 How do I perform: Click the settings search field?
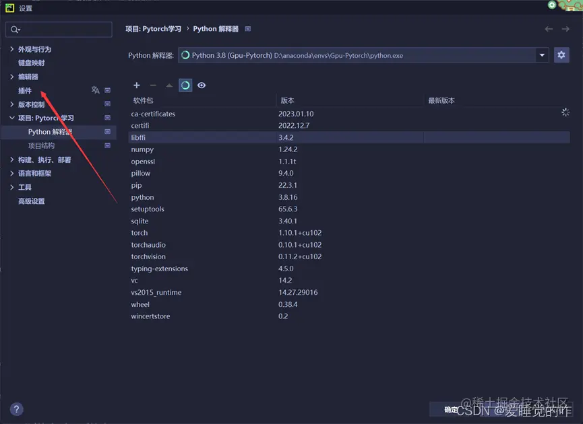point(59,30)
